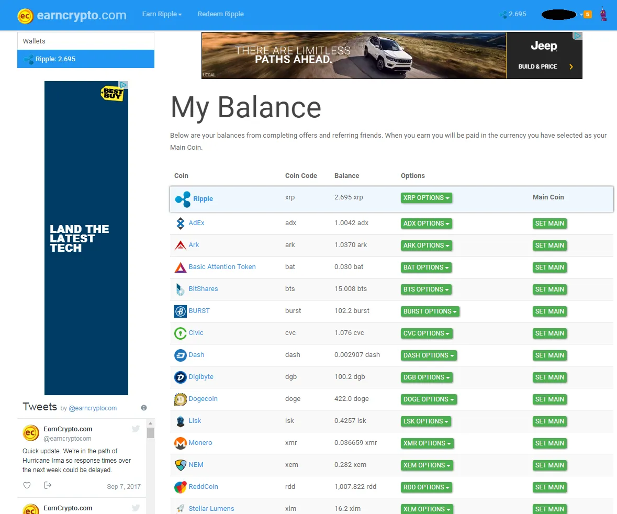The width and height of the screenshot is (617, 514).
Task: Set BitShares as main coin
Action: click(549, 289)
